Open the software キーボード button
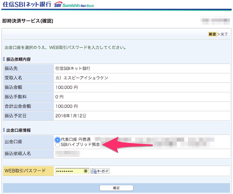The height and width of the screenshot is (194, 233). (100, 171)
